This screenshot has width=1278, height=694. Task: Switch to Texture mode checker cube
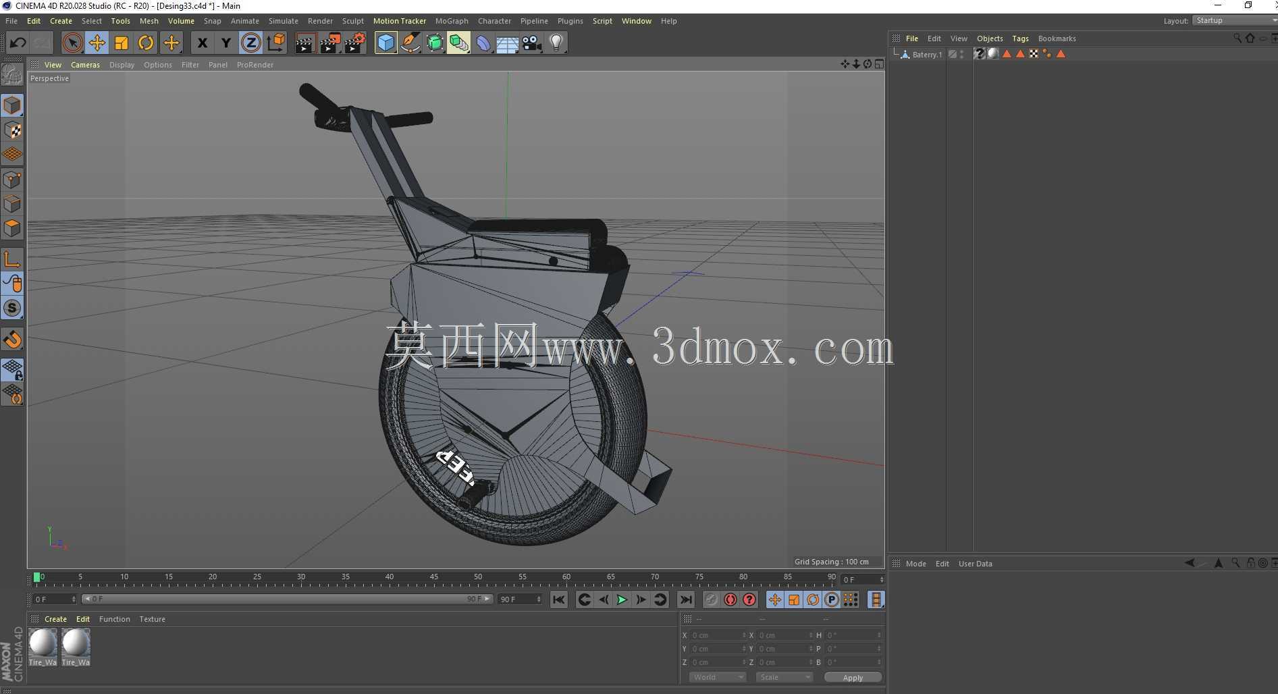12,130
